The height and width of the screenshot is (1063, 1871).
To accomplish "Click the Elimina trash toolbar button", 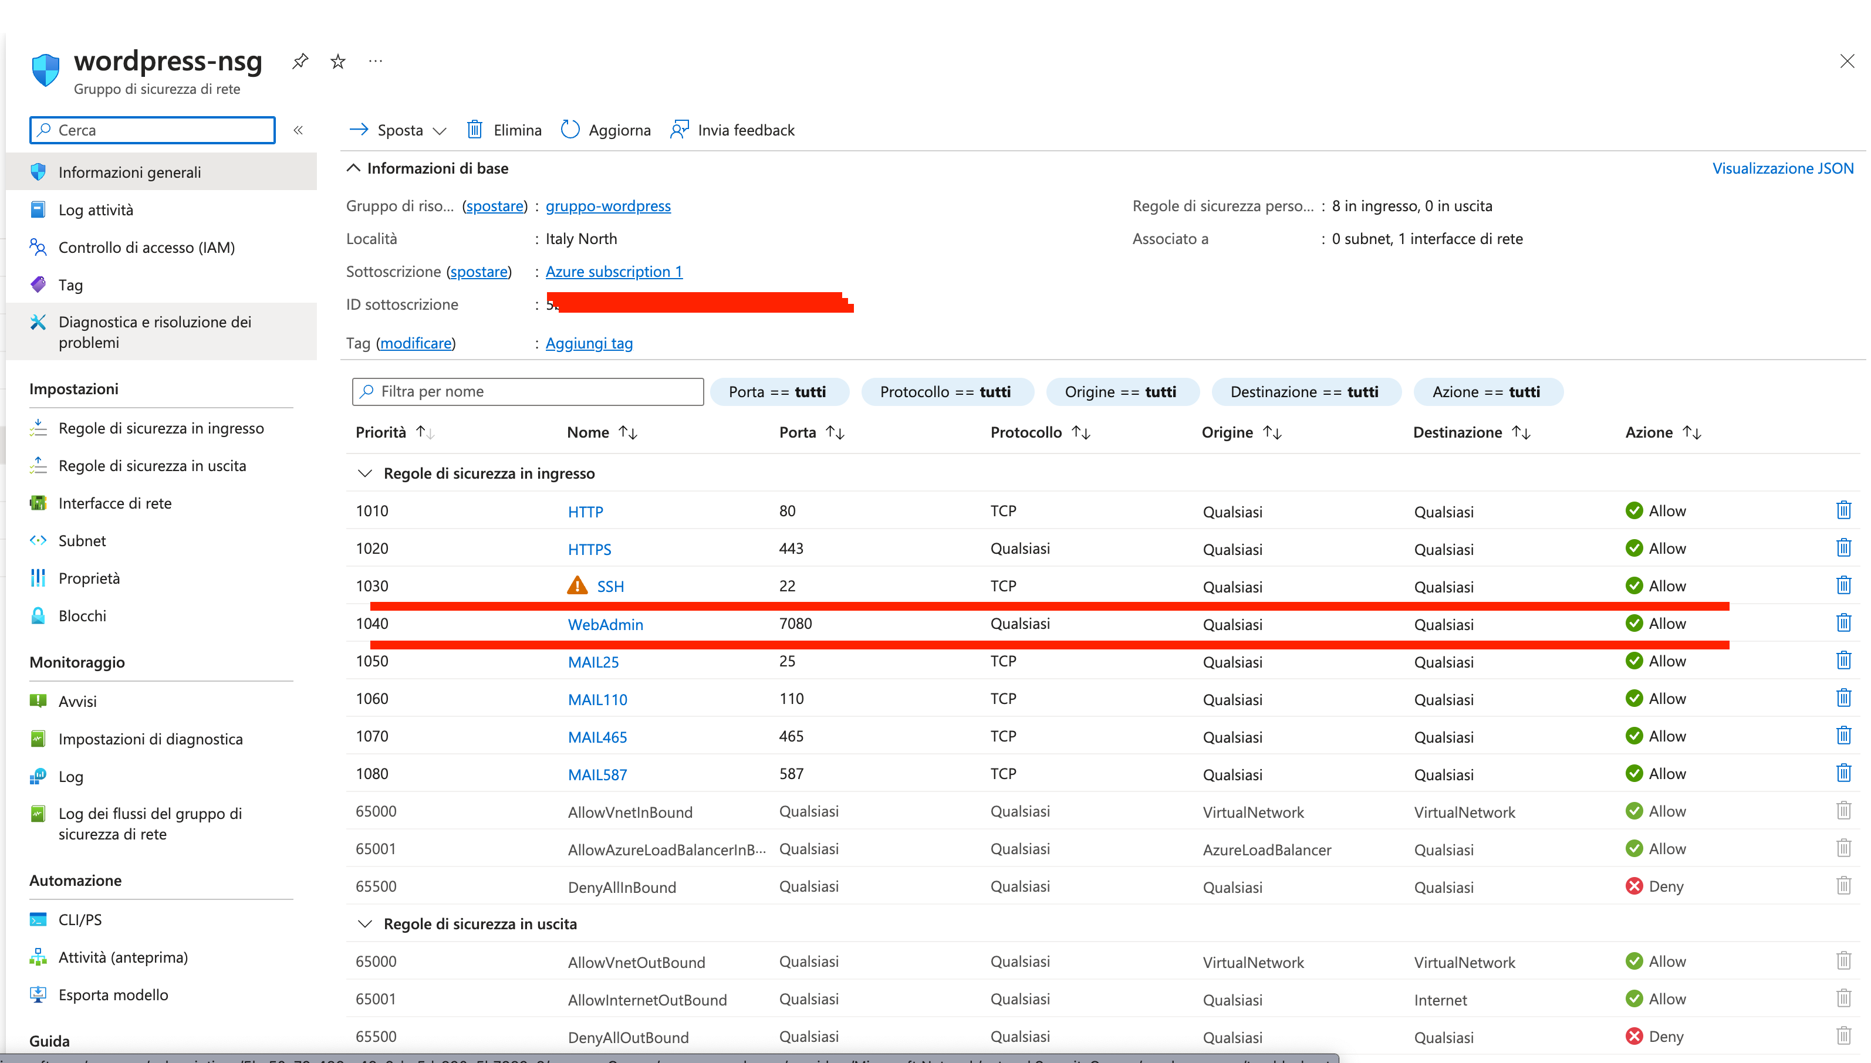I will point(504,130).
